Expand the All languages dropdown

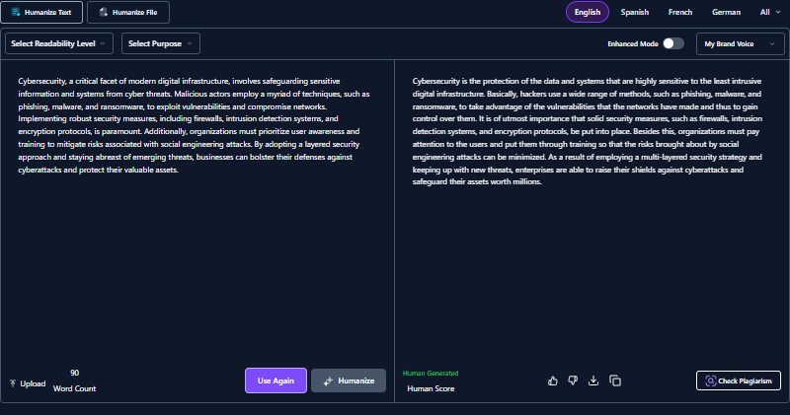click(x=769, y=12)
